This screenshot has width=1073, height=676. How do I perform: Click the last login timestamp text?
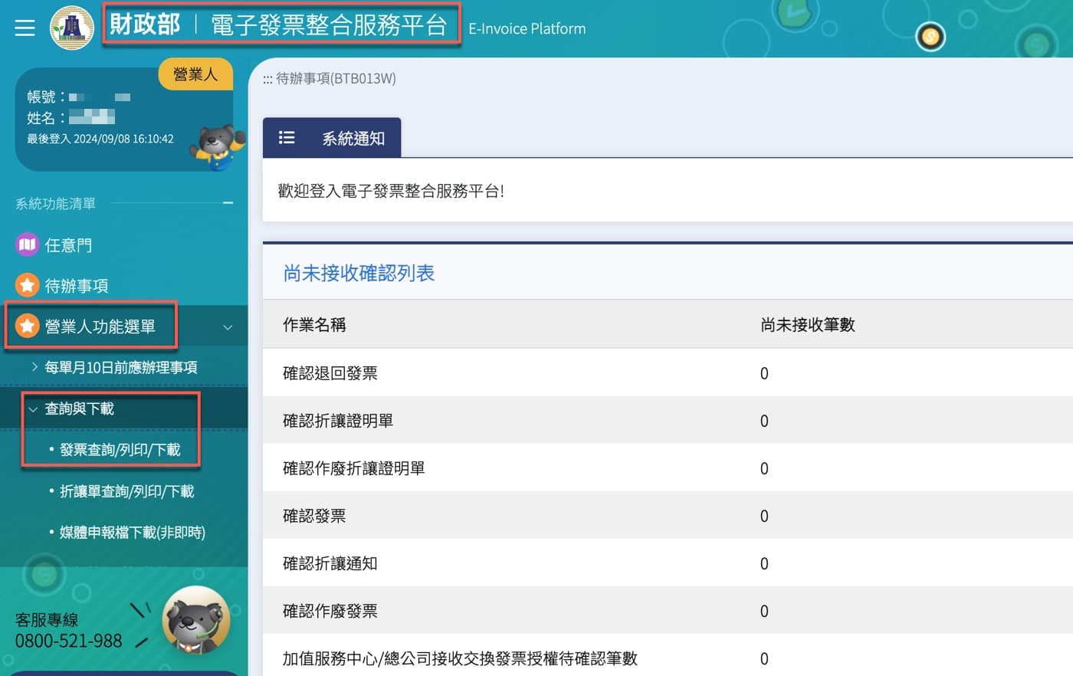click(x=100, y=139)
